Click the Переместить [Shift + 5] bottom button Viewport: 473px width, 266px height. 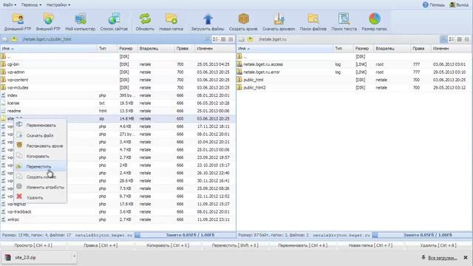[235, 245]
